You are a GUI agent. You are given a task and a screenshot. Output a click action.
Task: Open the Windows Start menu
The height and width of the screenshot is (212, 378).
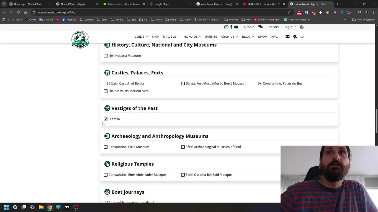click(6, 207)
